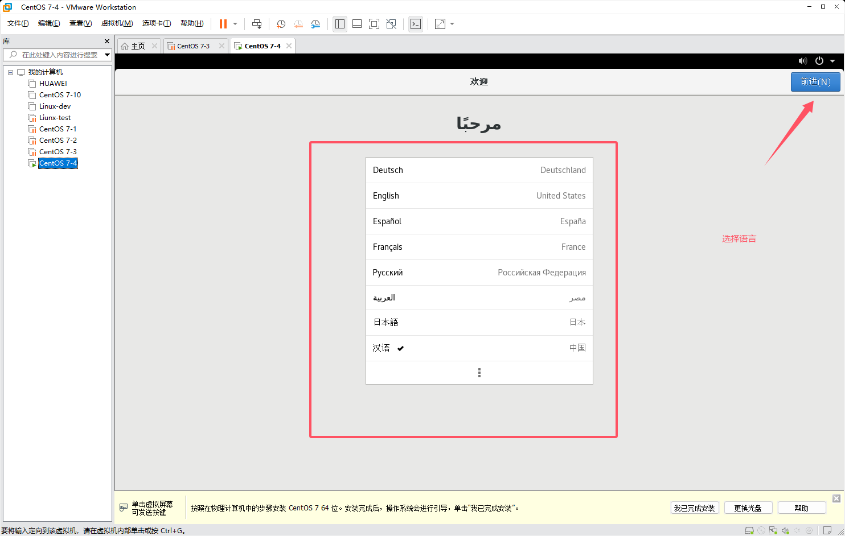
Task: Open the power options dropdown next to pause
Action: [235, 24]
